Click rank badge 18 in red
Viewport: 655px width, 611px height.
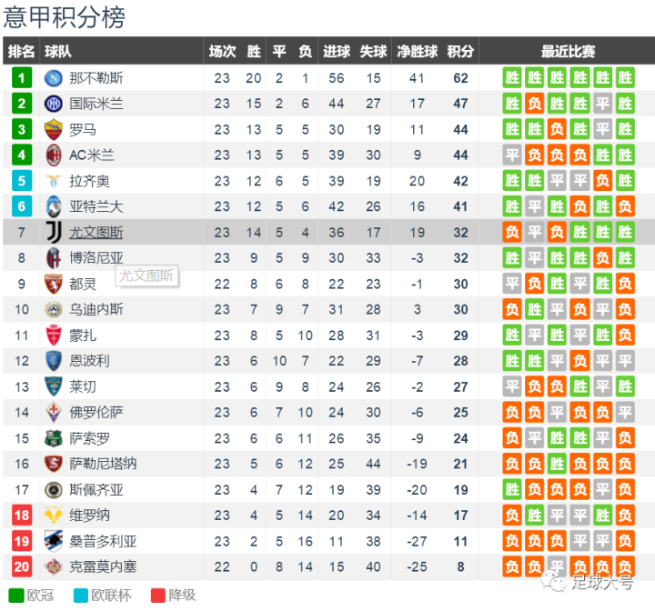point(22,516)
